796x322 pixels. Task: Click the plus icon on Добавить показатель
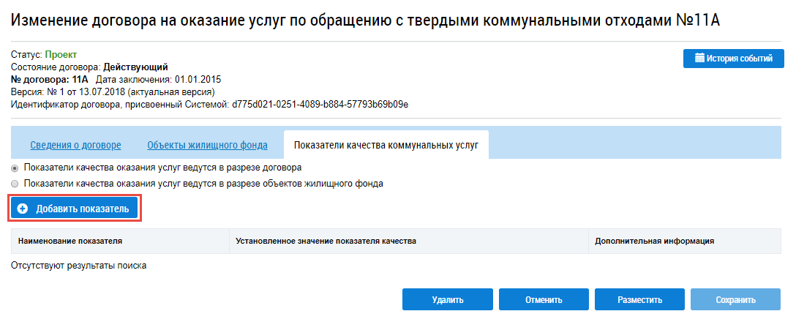pyautogui.click(x=22, y=209)
